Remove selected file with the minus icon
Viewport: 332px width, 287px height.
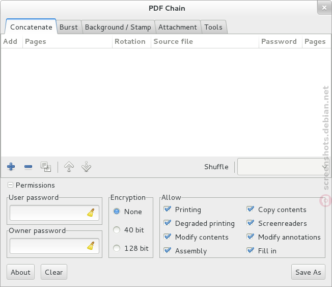pos(28,167)
